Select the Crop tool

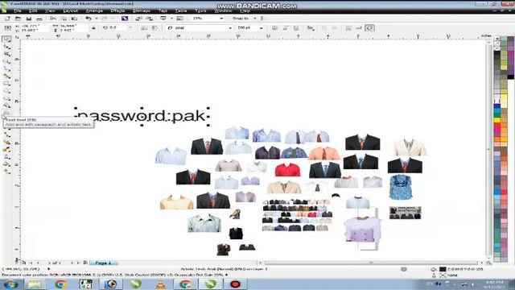(x=6, y=54)
